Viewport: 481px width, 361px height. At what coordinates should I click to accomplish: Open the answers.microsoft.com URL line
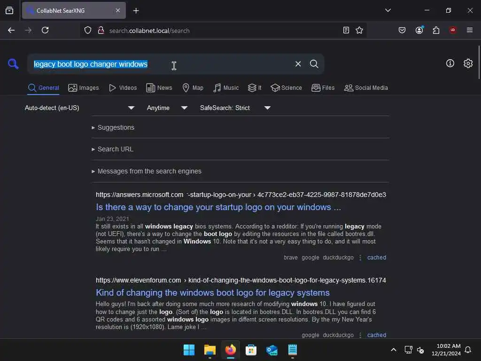(241, 195)
